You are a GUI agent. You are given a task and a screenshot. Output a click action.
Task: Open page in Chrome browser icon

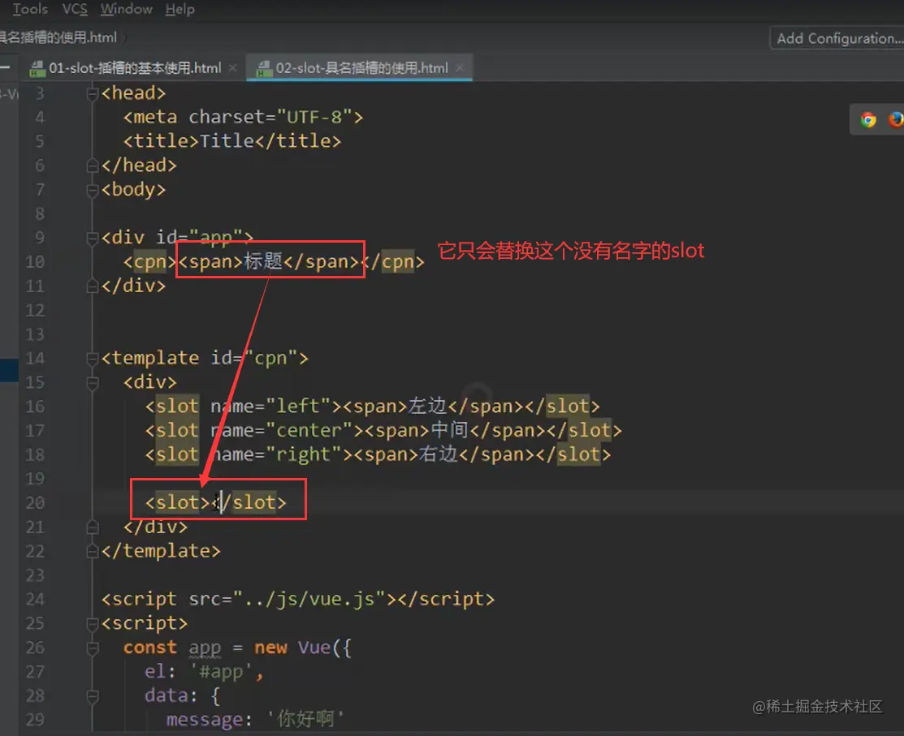pos(868,120)
